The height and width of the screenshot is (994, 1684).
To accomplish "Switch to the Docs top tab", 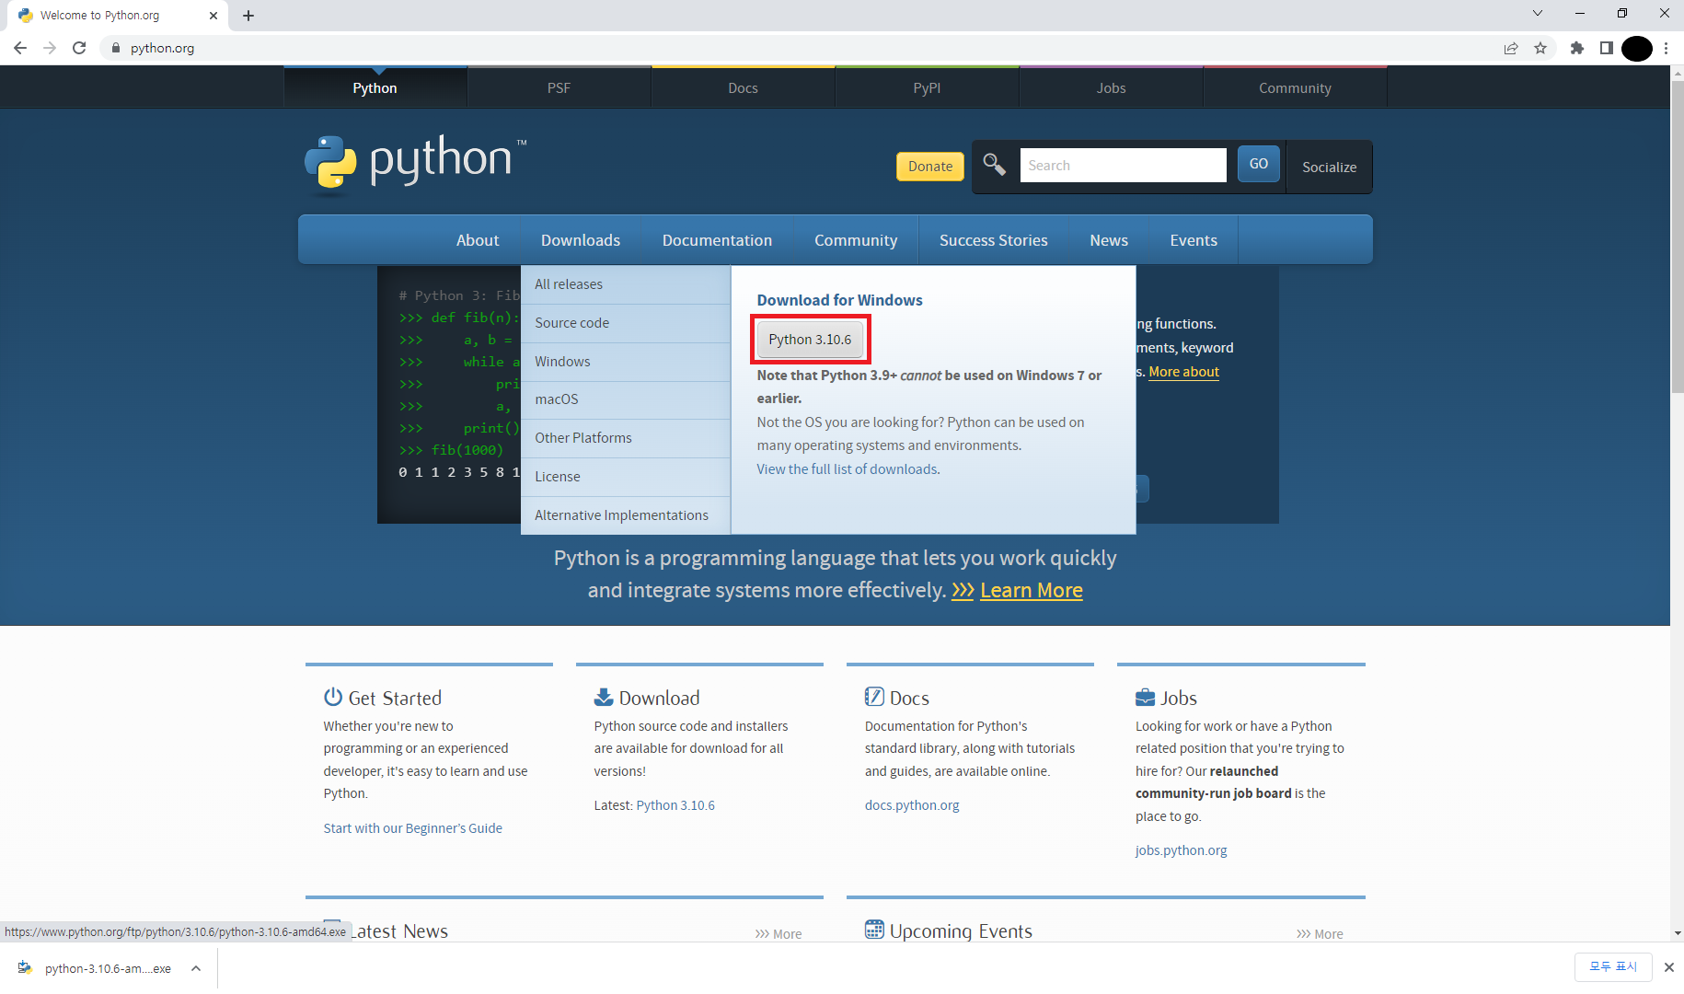I will (744, 88).
